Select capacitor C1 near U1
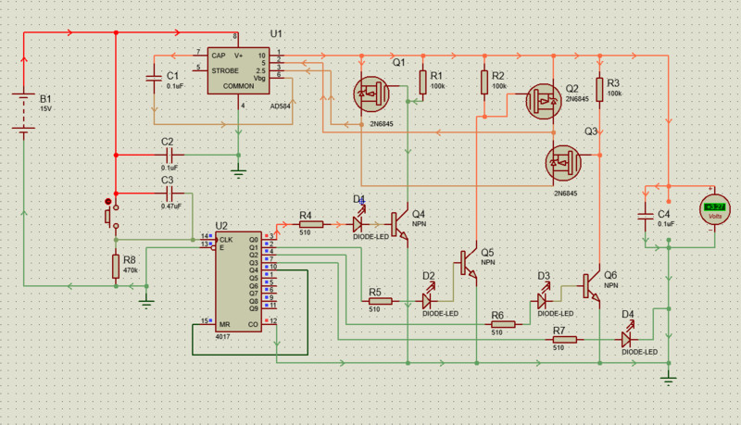The width and height of the screenshot is (741, 425). (x=155, y=81)
